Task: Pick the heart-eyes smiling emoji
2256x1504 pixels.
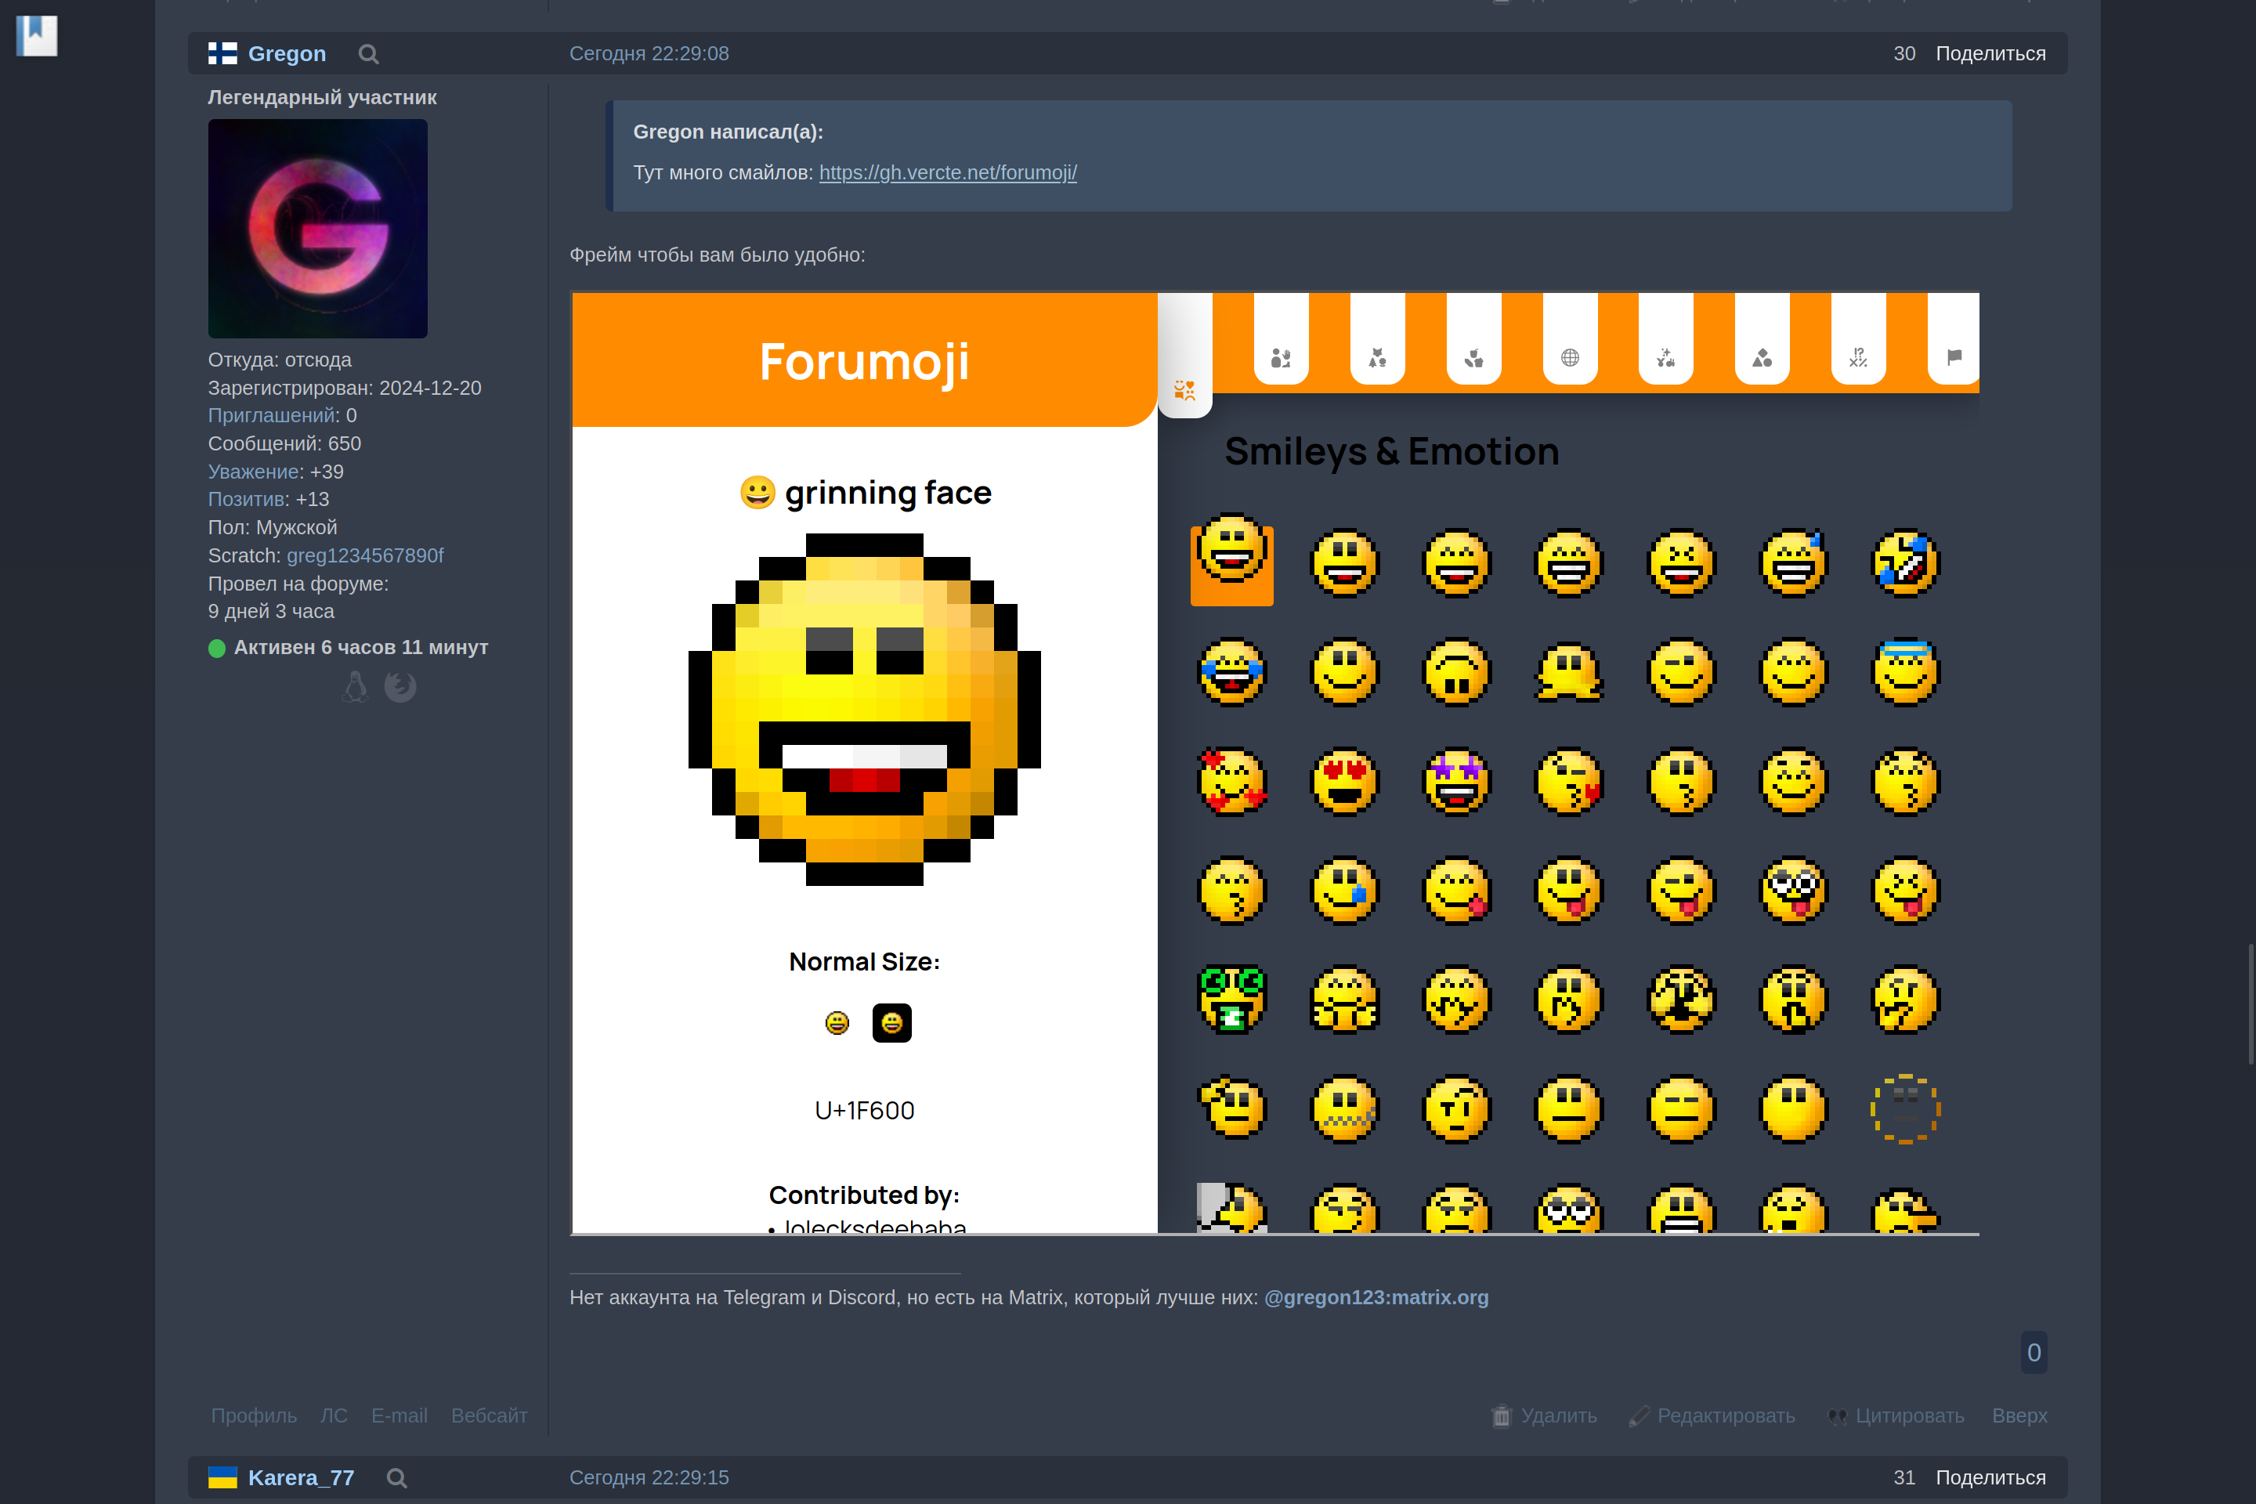Action: (x=1344, y=781)
